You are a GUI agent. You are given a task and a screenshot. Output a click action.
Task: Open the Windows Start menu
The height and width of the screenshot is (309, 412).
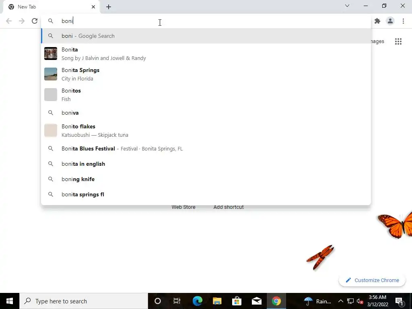click(x=10, y=301)
